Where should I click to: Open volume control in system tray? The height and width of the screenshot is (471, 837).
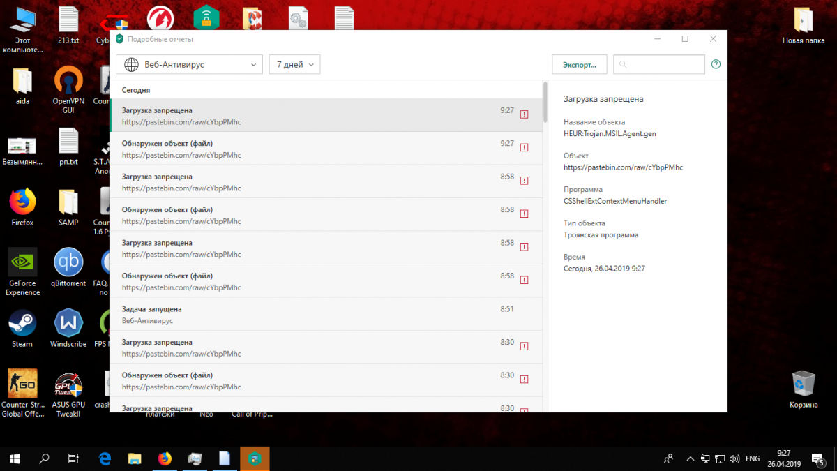click(x=734, y=458)
